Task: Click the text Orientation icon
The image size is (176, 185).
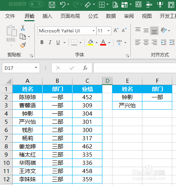Action: coord(164,30)
